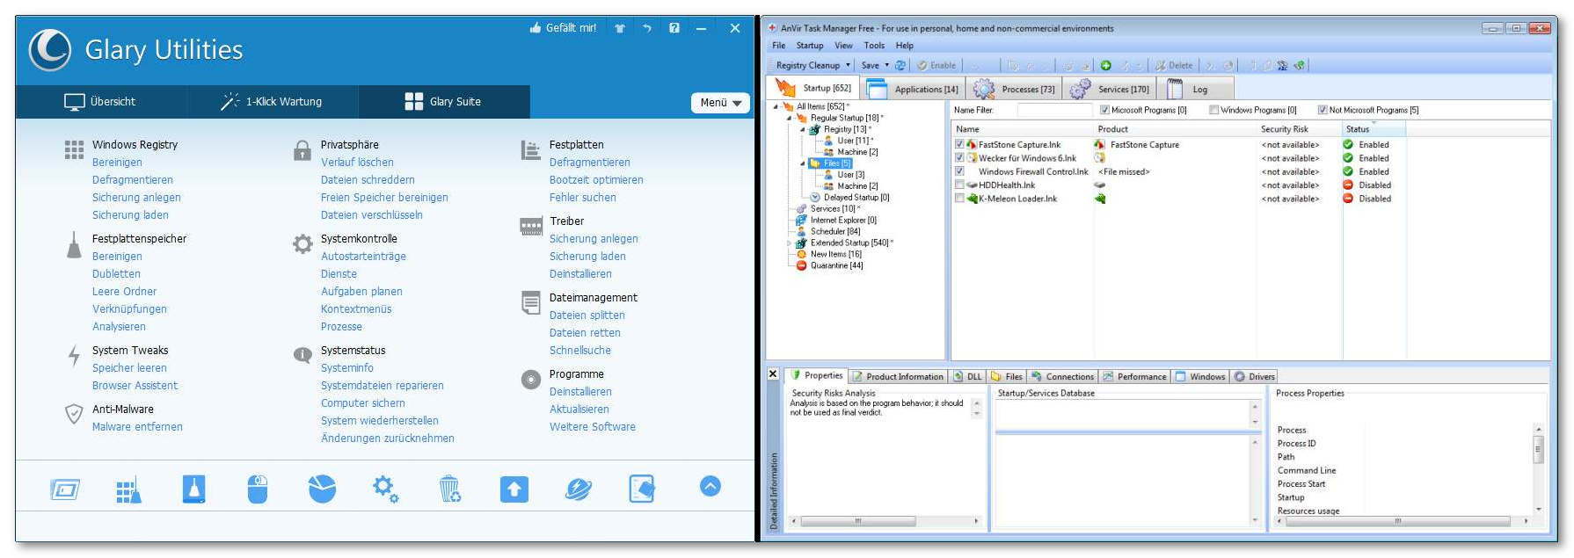Switch to the Startup [652] tab
Screen dimensions: 1574x558
pyautogui.click(x=814, y=88)
